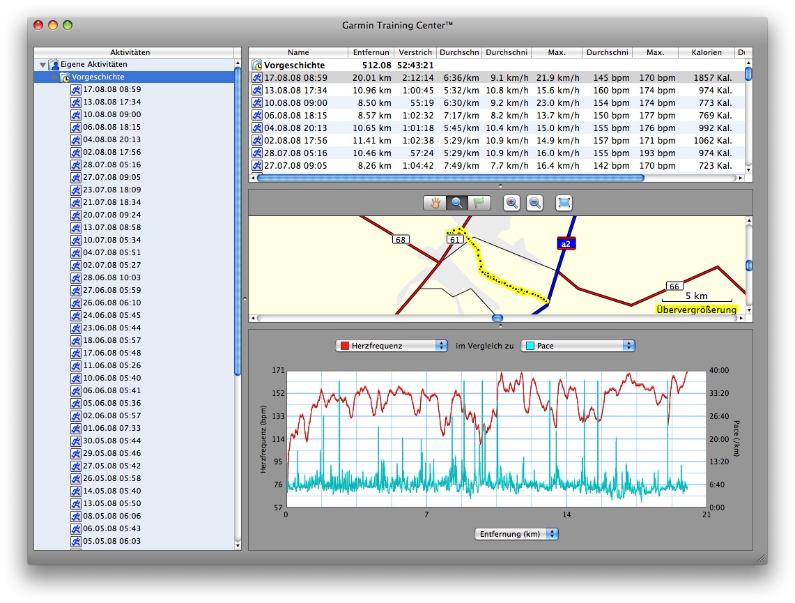
Task: Click Übervergrößerung label on map
Action: (x=696, y=310)
